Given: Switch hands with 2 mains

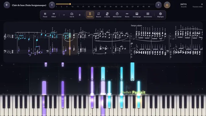Looking at the screenshot, I should click(x=107, y=15).
